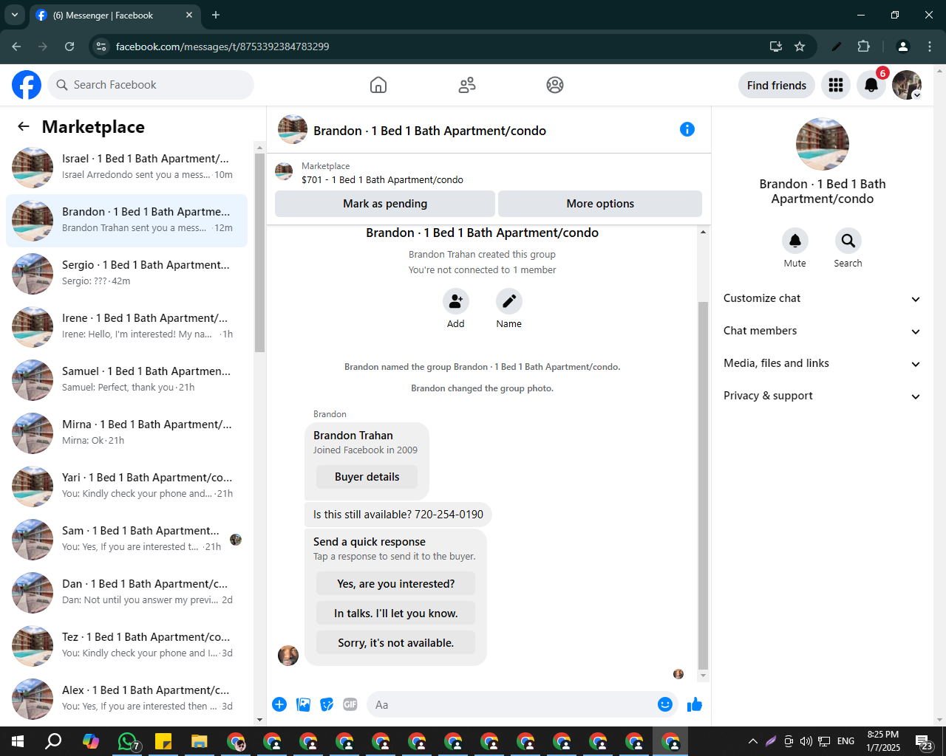Click the browser address bar URL
The height and width of the screenshot is (756, 946).
pyautogui.click(x=222, y=47)
